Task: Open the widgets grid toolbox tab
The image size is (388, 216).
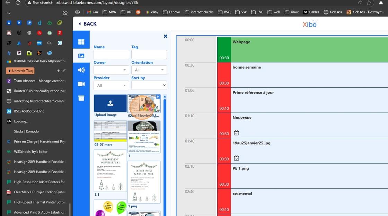Action: click(x=81, y=42)
